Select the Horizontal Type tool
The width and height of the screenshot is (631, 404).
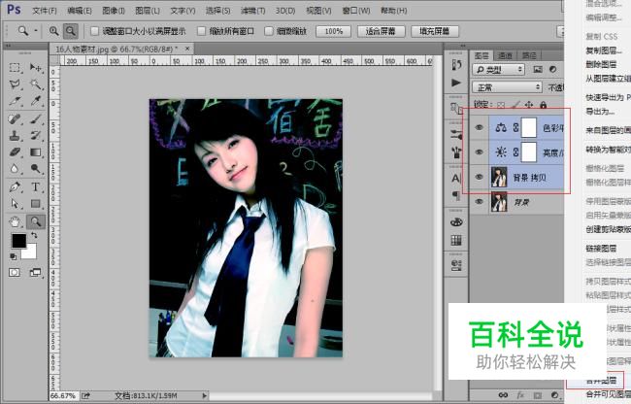point(36,186)
